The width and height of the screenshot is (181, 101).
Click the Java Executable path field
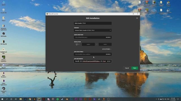pos(89,54)
